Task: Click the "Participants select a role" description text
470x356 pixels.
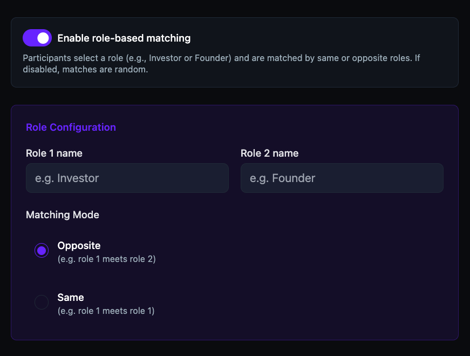Action: [x=222, y=63]
